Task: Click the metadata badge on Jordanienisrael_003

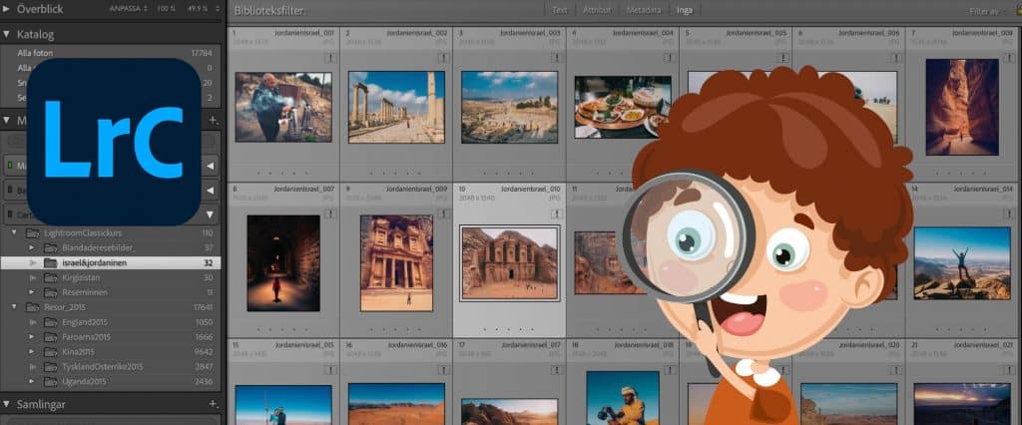Action: (x=557, y=58)
